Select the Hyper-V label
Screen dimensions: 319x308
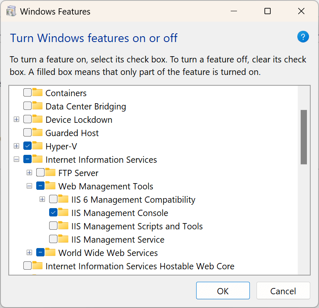61,147
